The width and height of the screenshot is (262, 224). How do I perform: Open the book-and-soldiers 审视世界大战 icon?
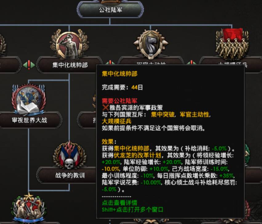[29, 99]
